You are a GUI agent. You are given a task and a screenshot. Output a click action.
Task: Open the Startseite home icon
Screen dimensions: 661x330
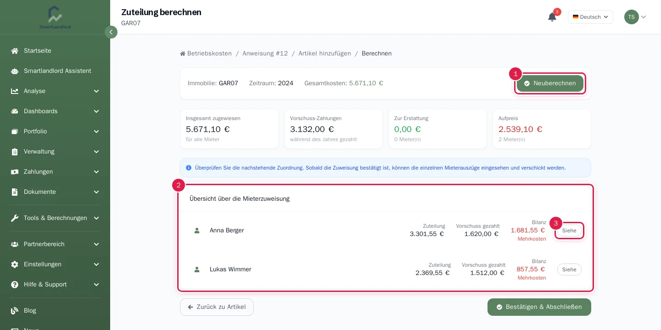(x=15, y=51)
